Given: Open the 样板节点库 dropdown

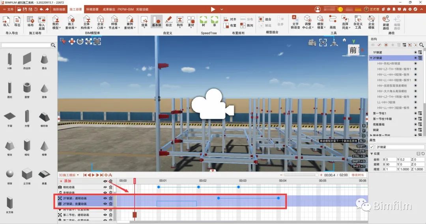Looking at the screenshot, I should point(114,22).
